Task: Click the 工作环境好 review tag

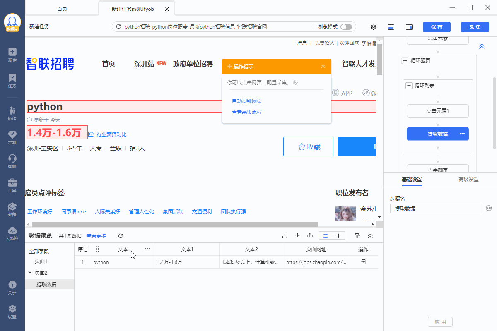Action: tap(40, 212)
